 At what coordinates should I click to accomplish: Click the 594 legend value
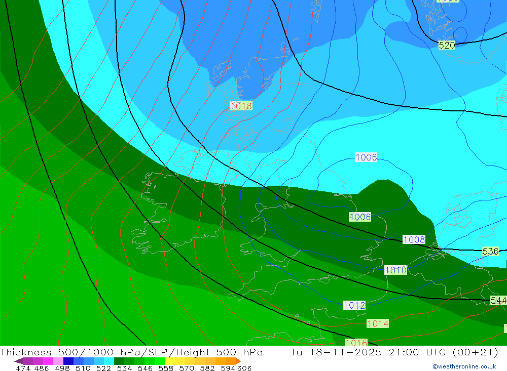click(x=228, y=368)
